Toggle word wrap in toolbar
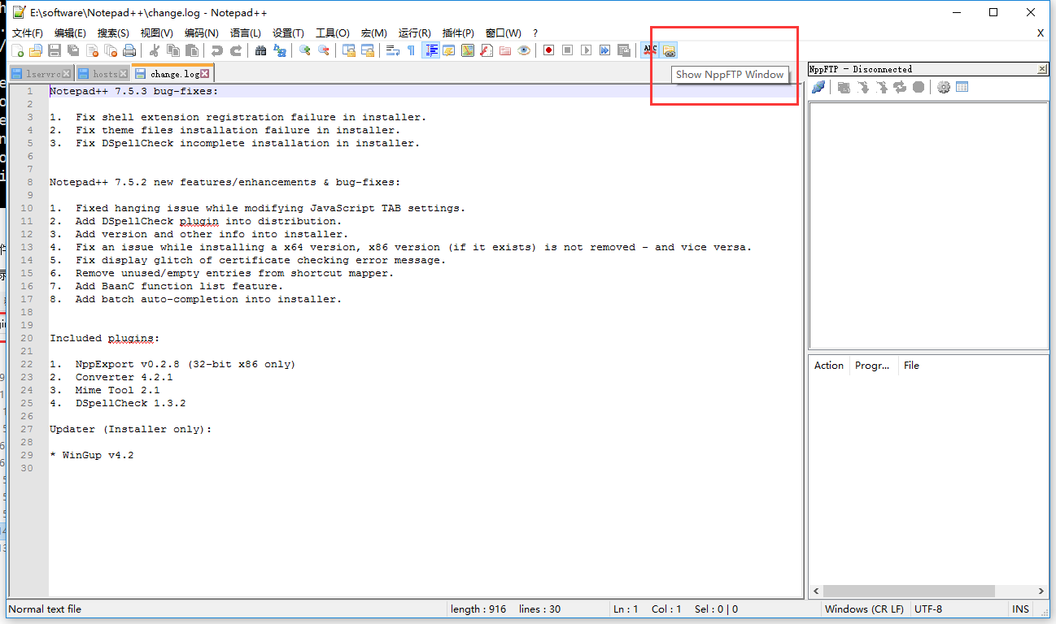Image resolution: width=1056 pixels, height=624 pixels. (393, 50)
